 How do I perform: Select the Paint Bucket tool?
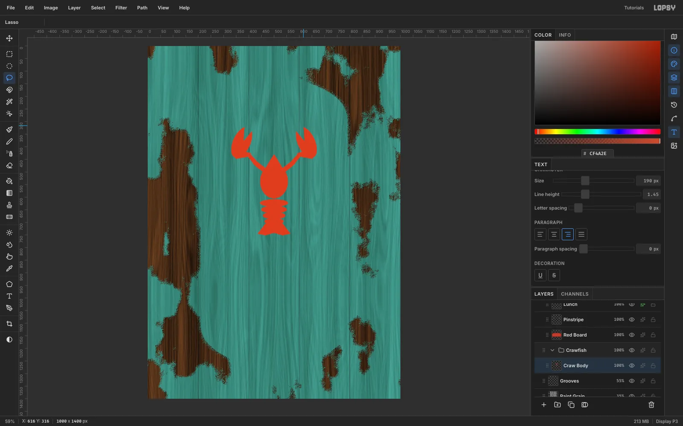click(x=9, y=181)
